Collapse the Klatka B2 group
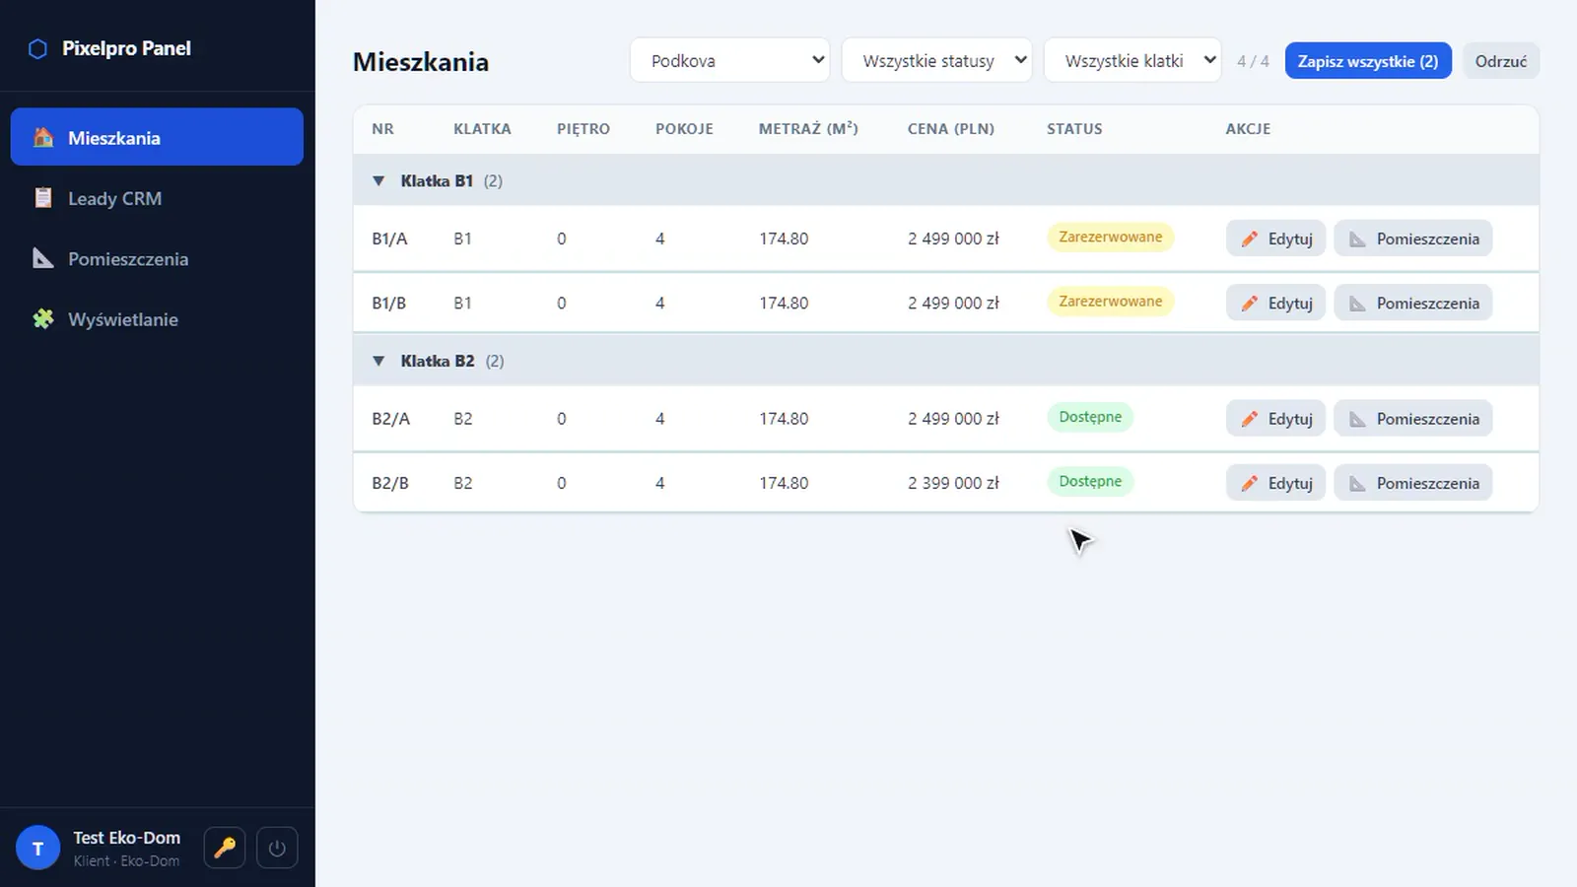This screenshot has height=887, width=1577. pos(378,362)
